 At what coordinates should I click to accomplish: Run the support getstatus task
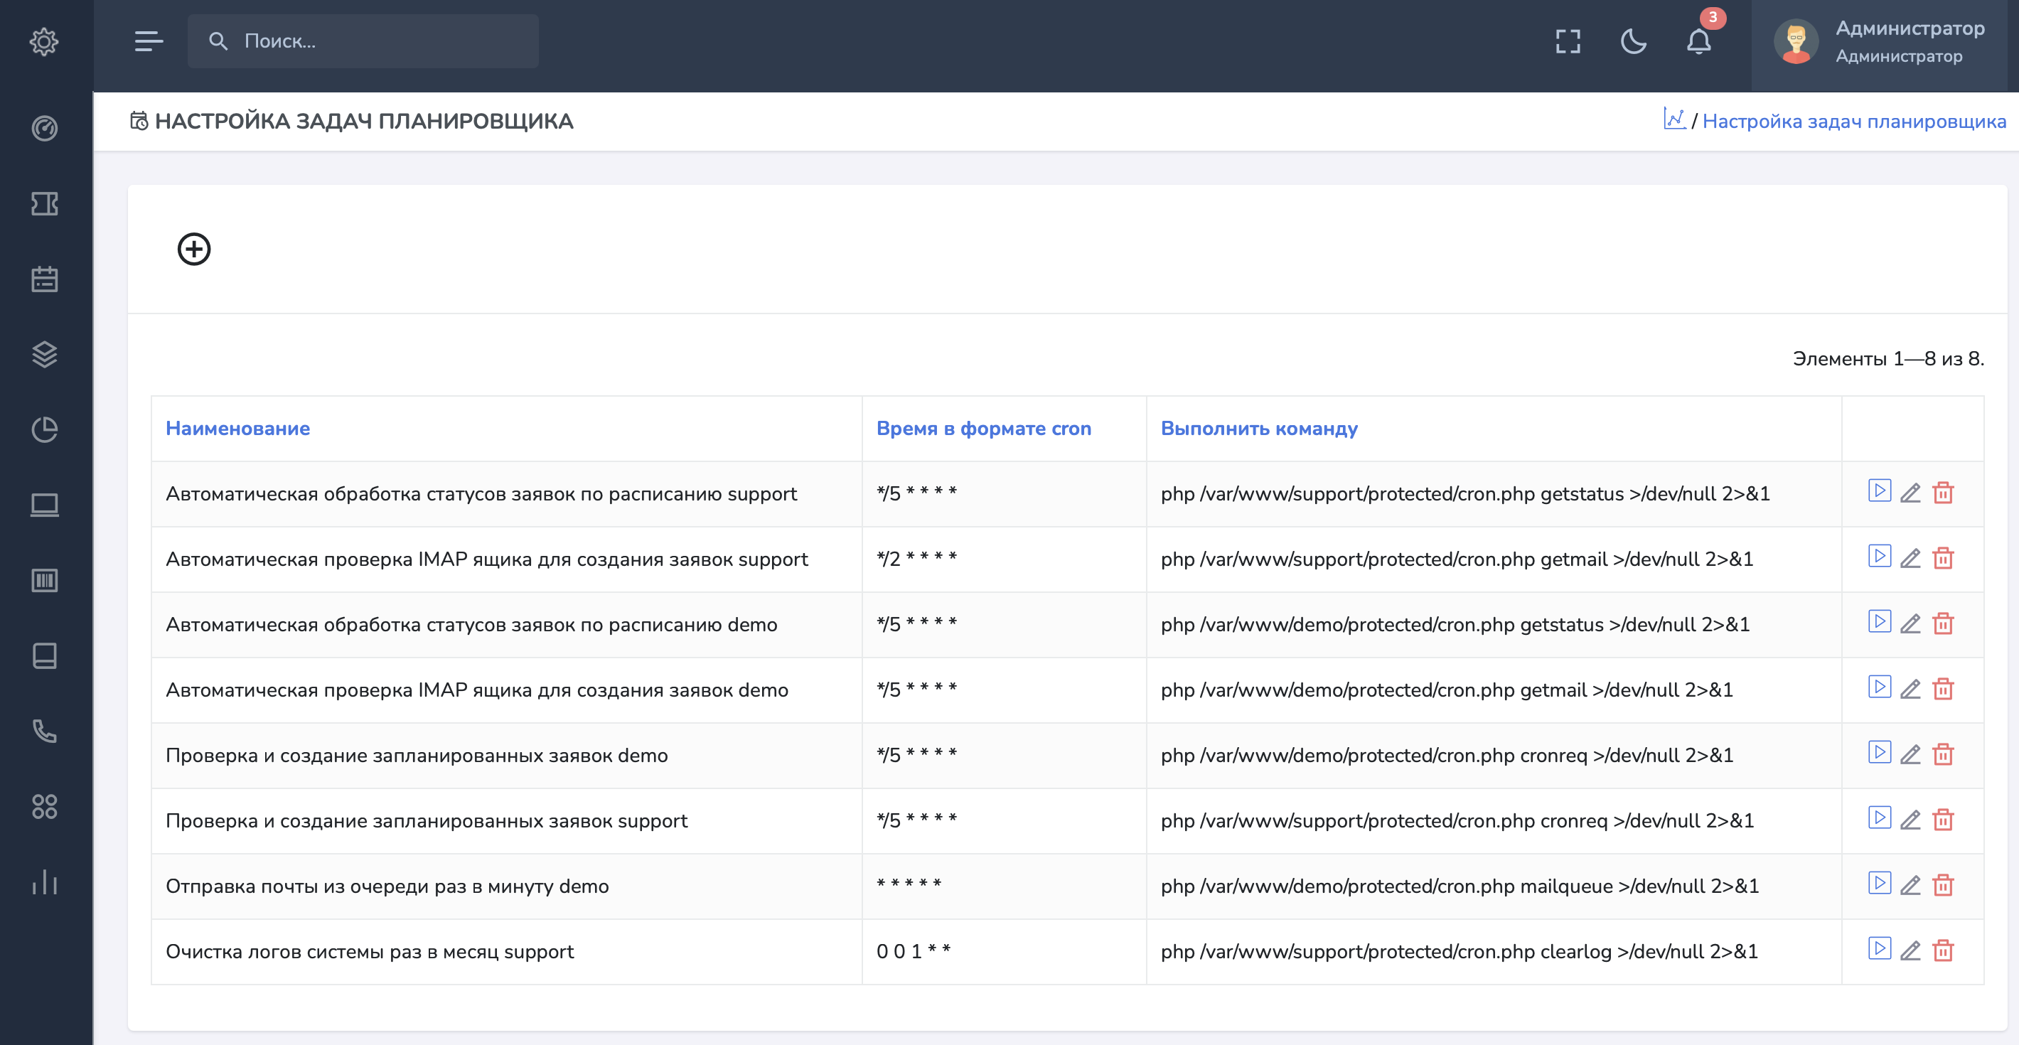coord(1879,491)
